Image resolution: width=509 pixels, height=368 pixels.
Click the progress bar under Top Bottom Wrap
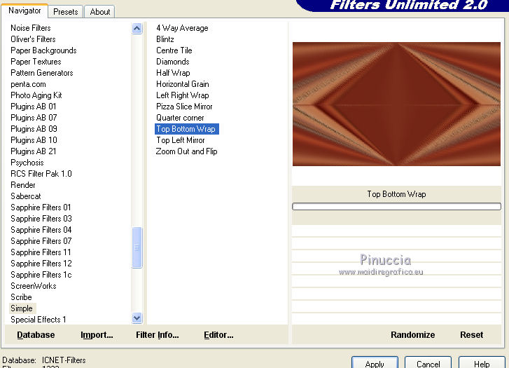click(396, 207)
